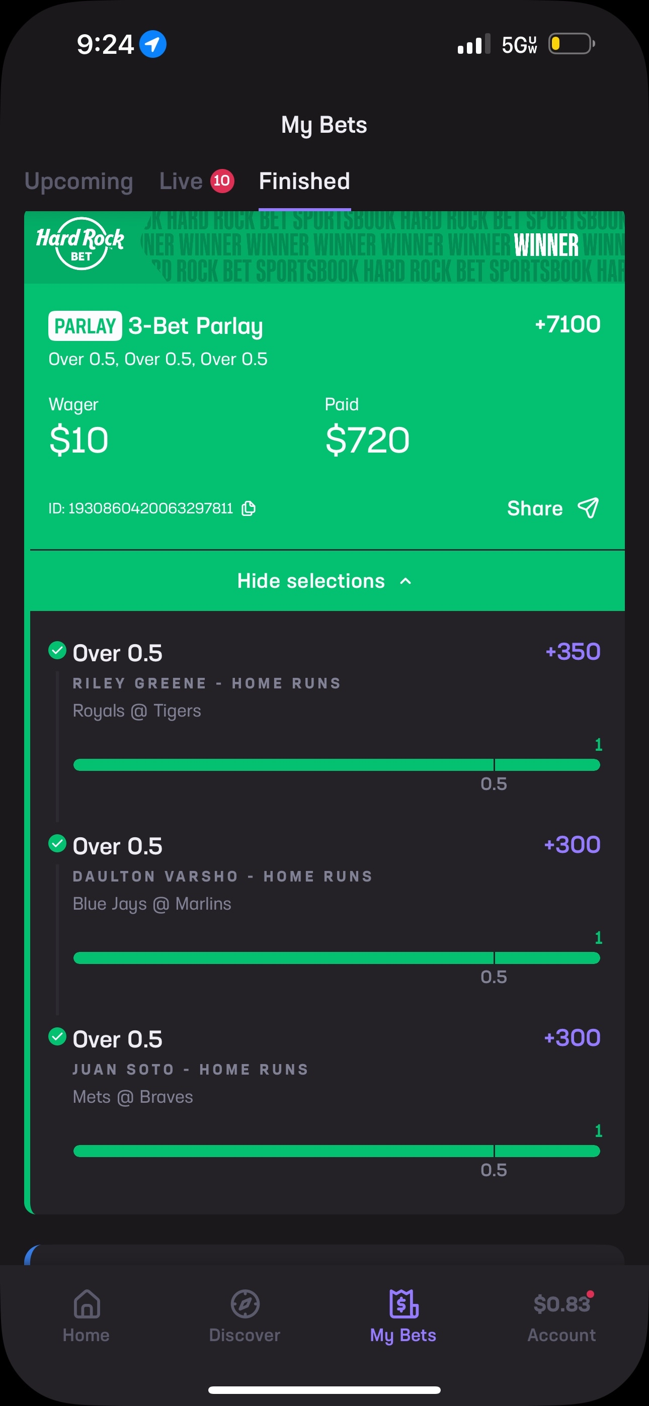The image size is (649, 1406).
Task: Tap Riley Greene selection green checkmark
Action: click(57, 650)
